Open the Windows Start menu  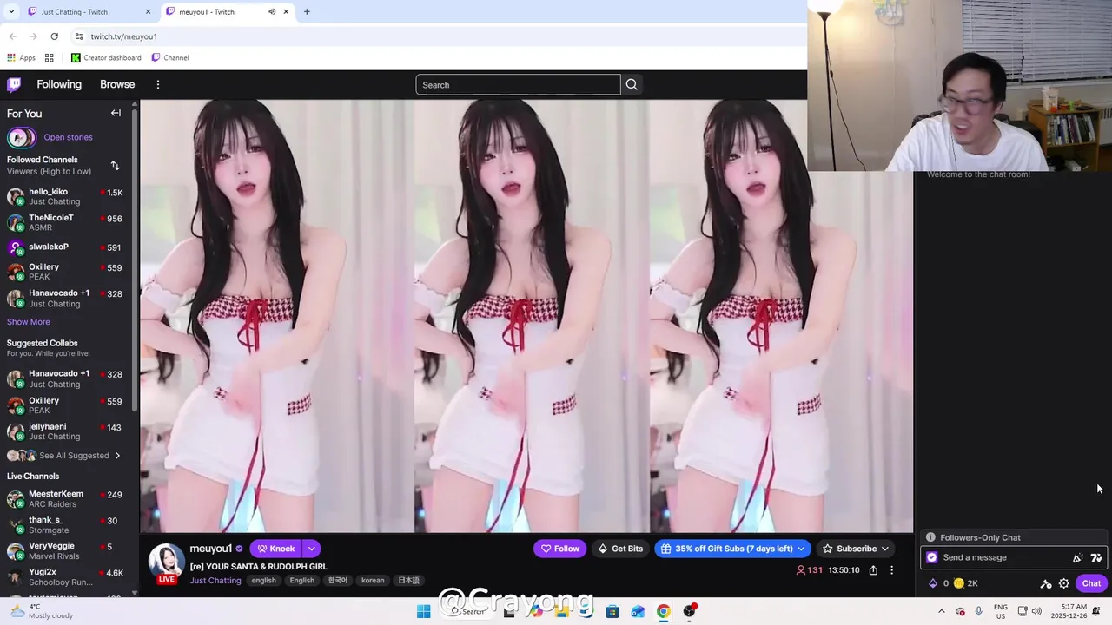[x=423, y=611]
